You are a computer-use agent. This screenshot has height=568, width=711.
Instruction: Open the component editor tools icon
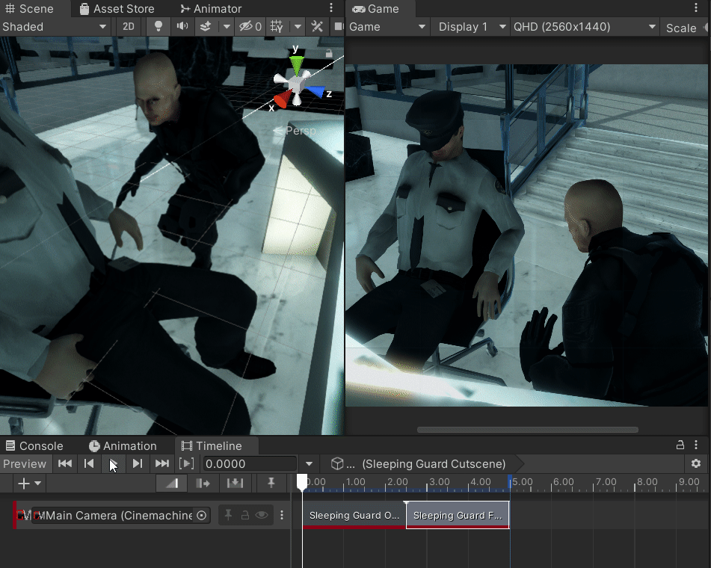[317, 27]
